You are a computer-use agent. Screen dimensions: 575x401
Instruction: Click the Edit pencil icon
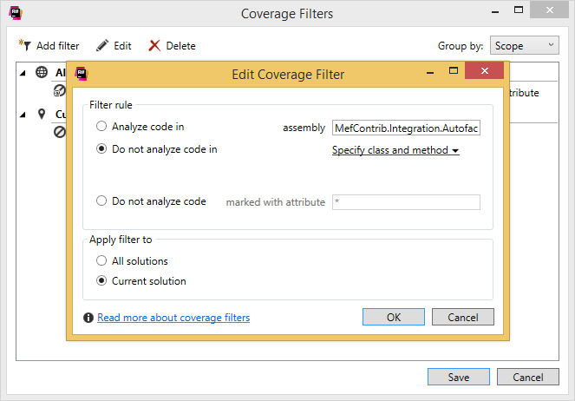(x=102, y=45)
